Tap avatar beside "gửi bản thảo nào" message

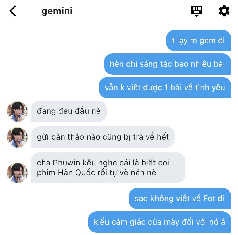click(x=17, y=137)
